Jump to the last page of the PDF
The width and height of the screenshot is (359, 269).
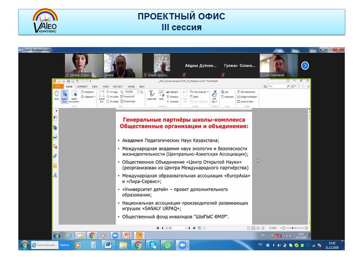coord(194,228)
